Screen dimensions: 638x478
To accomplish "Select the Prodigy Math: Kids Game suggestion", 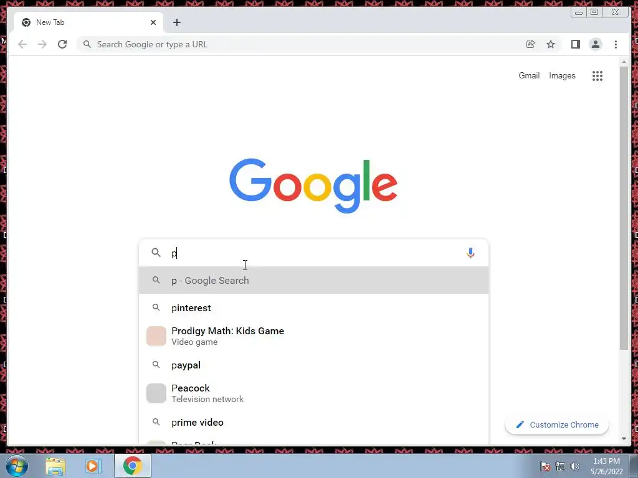I will (314, 336).
